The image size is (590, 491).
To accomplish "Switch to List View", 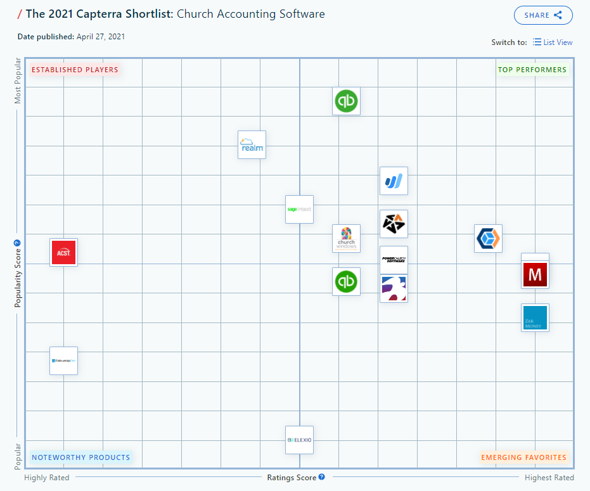I will click(553, 42).
